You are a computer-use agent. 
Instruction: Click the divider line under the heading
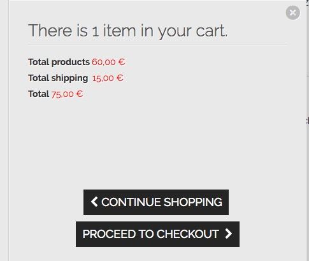click(x=158, y=45)
